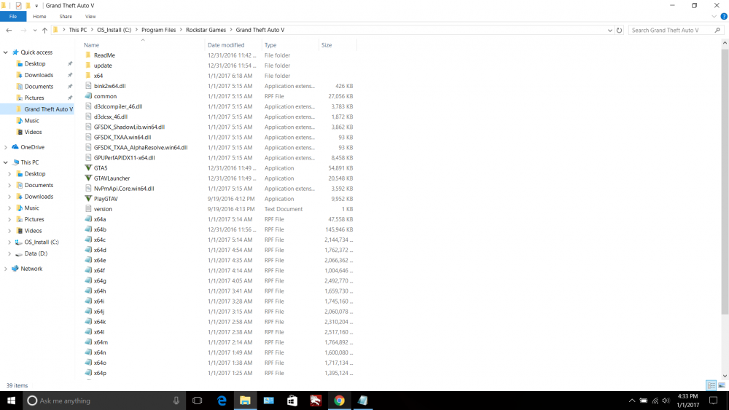Go up one folder level
Viewport: 729px width, 410px height.
click(44, 30)
